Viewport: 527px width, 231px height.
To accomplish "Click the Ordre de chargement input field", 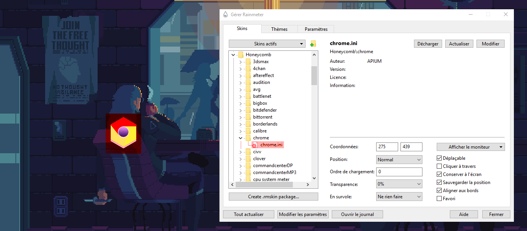I will pyautogui.click(x=399, y=172).
